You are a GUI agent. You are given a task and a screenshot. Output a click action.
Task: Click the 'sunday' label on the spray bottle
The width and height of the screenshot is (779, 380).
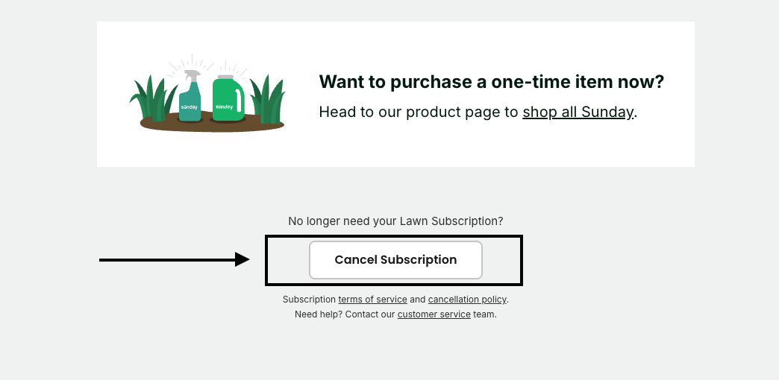(x=190, y=108)
